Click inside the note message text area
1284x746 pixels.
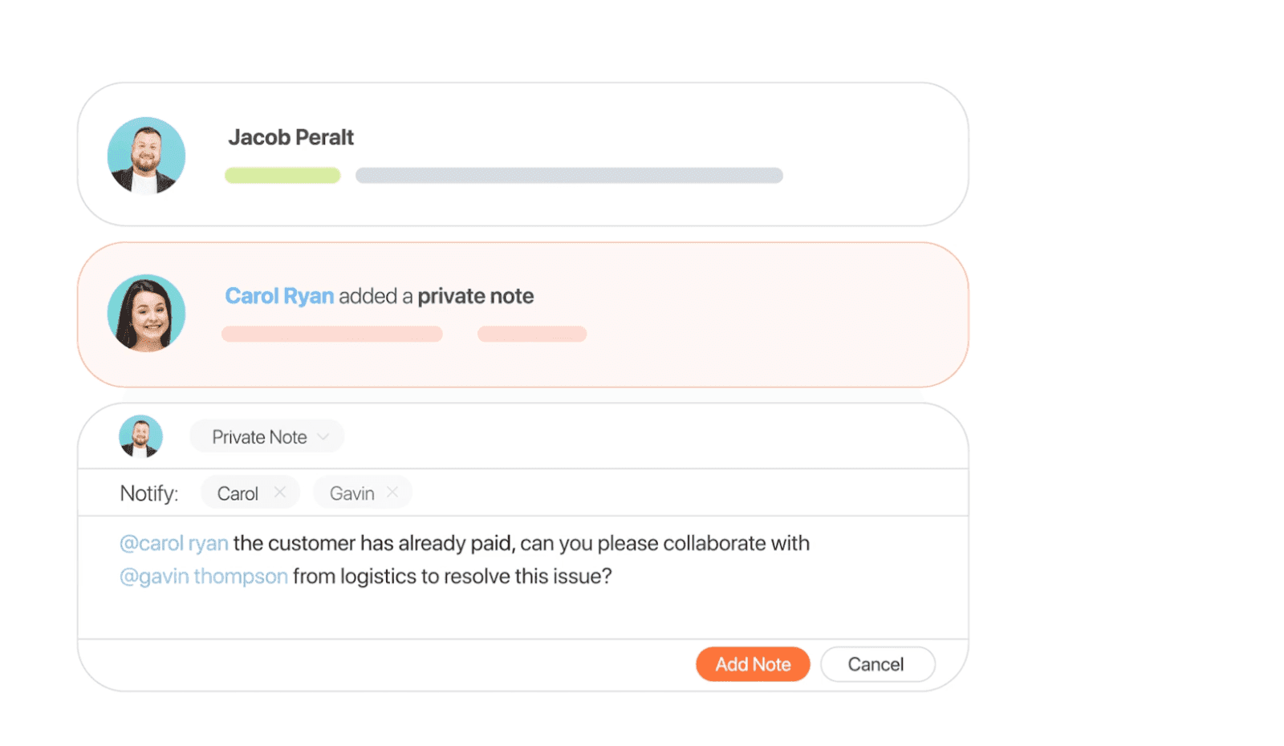[523, 578]
